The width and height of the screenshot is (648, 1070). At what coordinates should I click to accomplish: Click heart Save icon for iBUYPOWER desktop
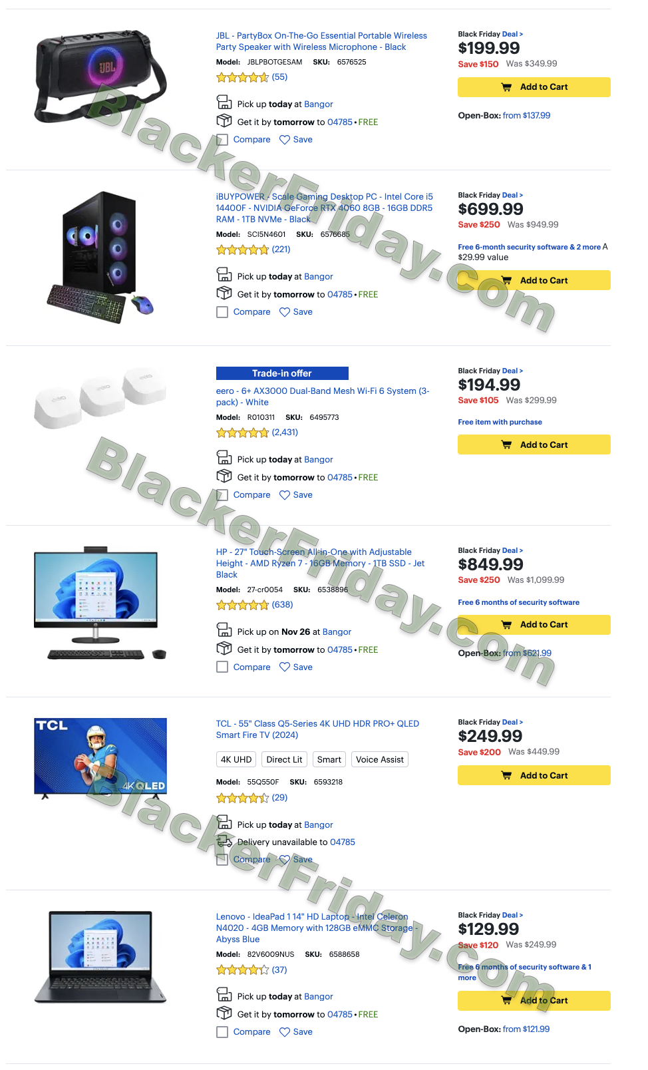tap(285, 312)
